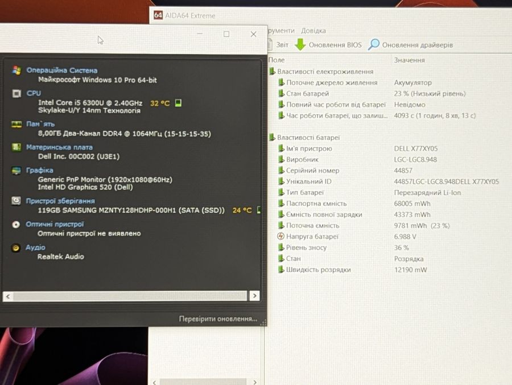512x385 pixels.
Task: Click the Значення column header
Action: [x=409, y=60]
